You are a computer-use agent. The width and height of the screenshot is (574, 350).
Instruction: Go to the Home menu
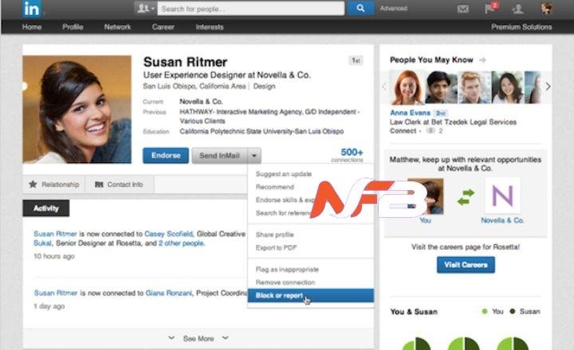[x=32, y=27]
